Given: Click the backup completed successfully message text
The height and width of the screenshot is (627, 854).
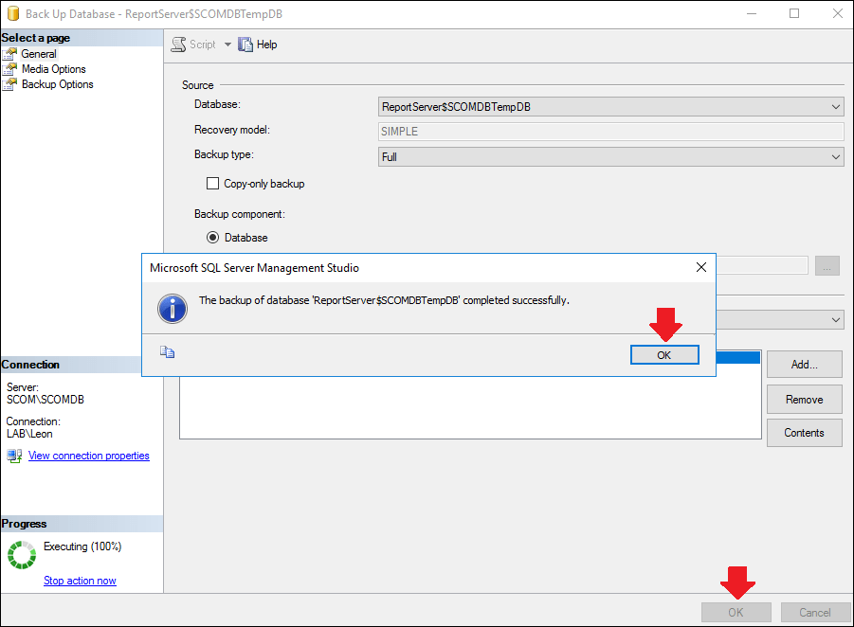Looking at the screenshot, I should pos(384,300).
